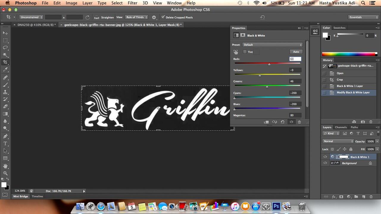The width and height of the screenshot is (381, 214).
Task: Switch to the Channels tab
Action: click(x=341, y=127)
